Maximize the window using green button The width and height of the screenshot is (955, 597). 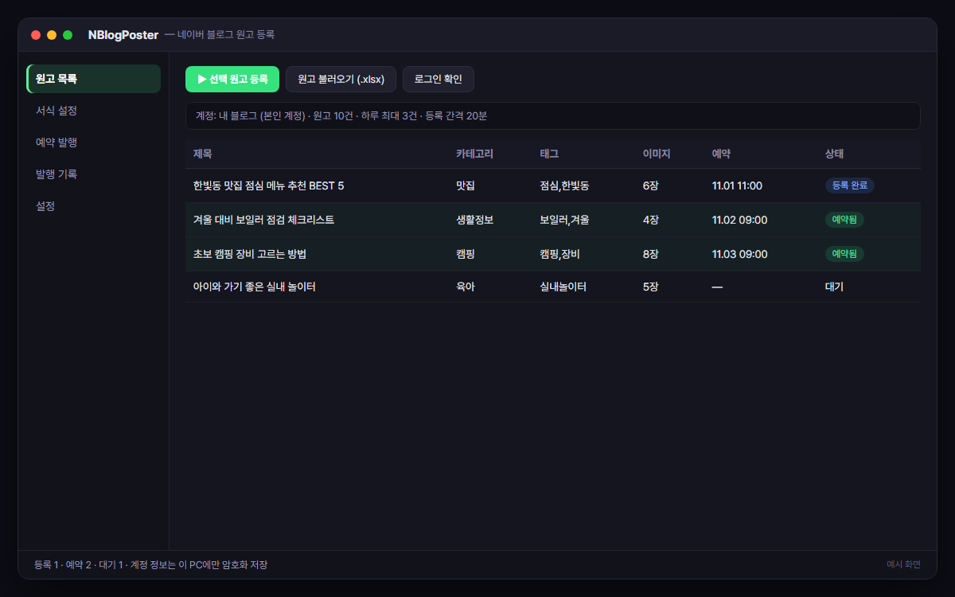coord(68,35)
